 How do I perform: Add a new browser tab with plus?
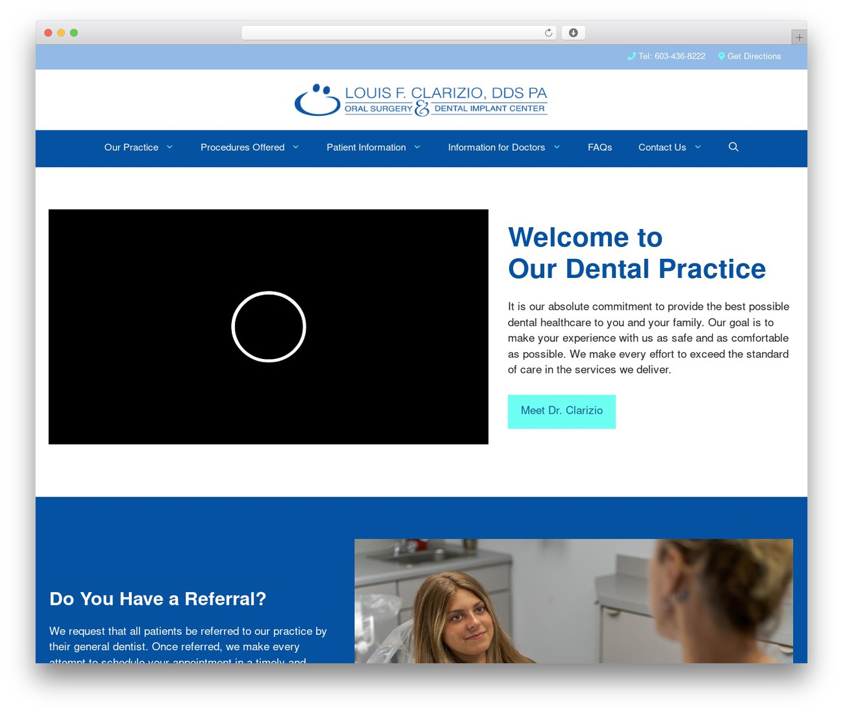click(x=799, y=38)
